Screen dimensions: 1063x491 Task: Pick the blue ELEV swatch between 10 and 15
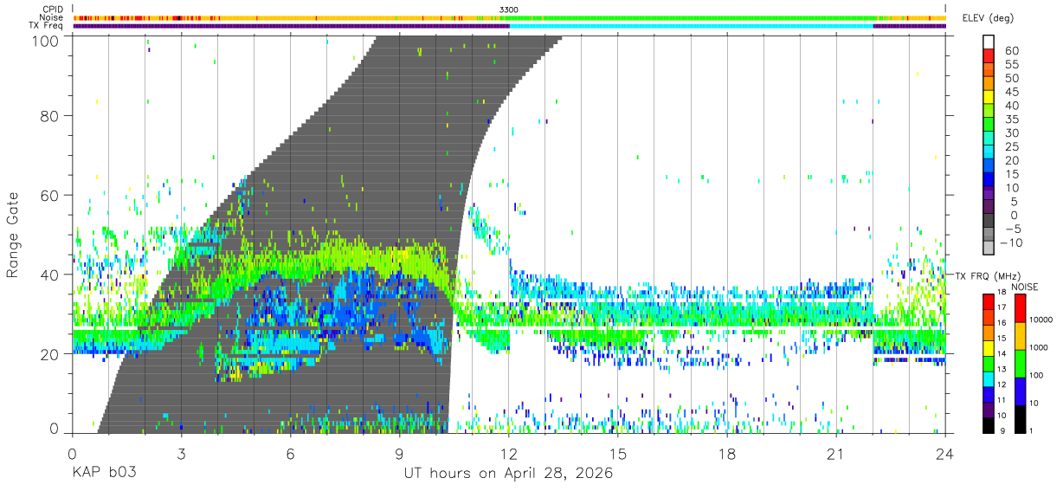[989, 180]
